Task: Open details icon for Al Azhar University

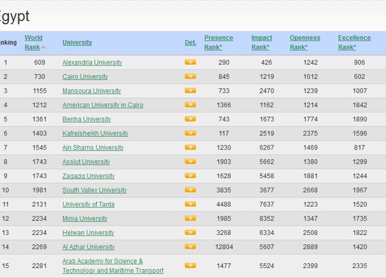Action: tap(190, 246)
